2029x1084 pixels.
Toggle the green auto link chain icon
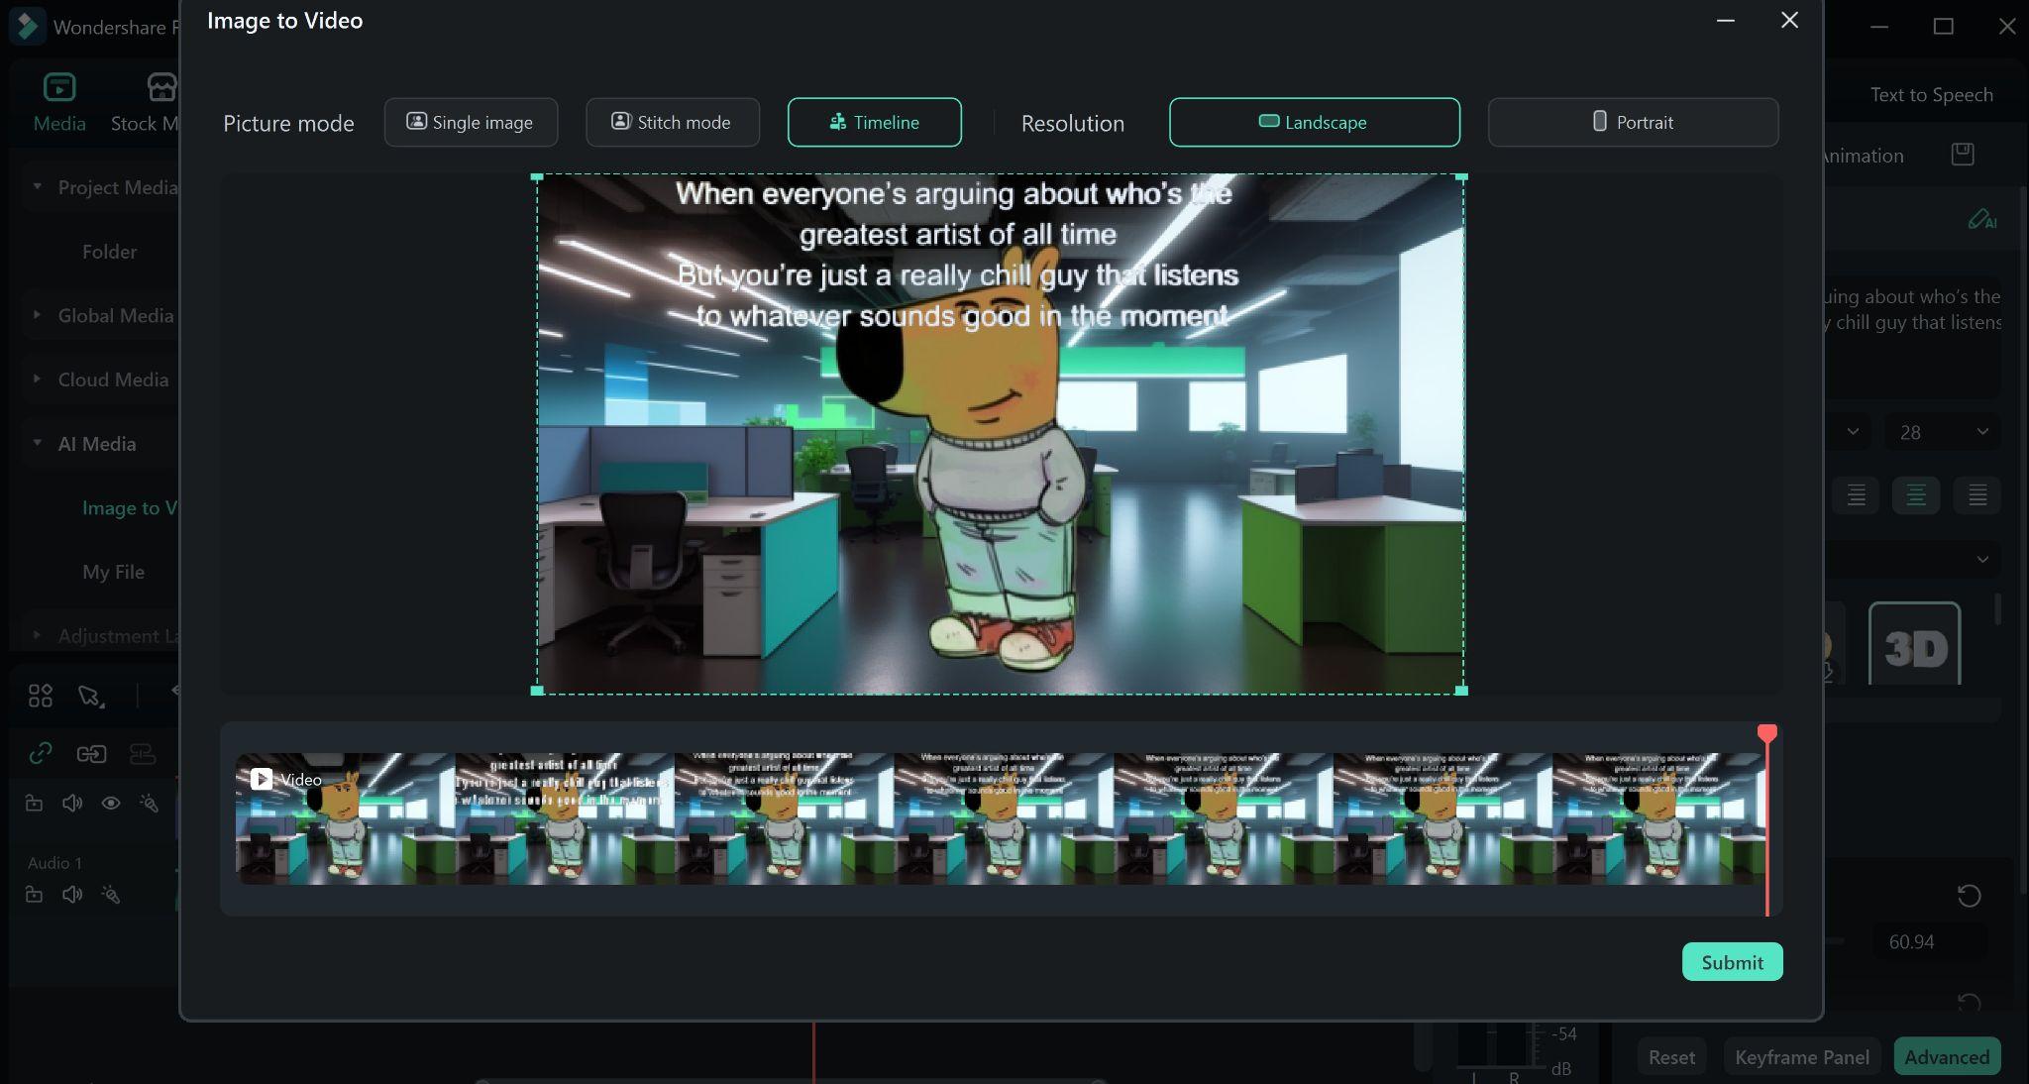click(x=41, y=754)
